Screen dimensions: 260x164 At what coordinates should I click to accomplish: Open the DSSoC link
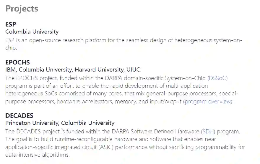tap(218, 78)
